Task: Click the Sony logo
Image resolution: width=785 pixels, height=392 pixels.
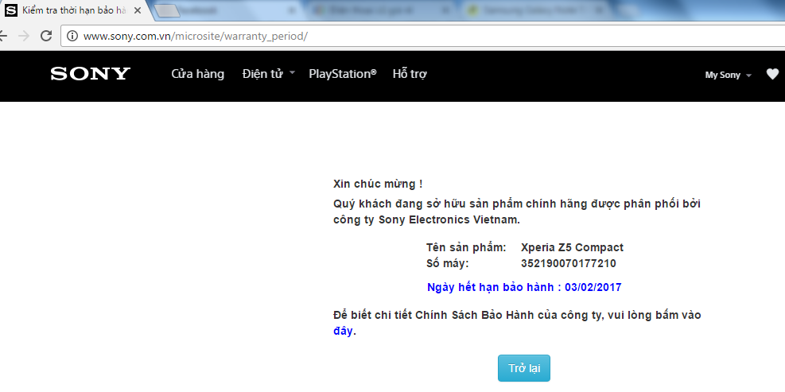Action: [x=91, y=74]
